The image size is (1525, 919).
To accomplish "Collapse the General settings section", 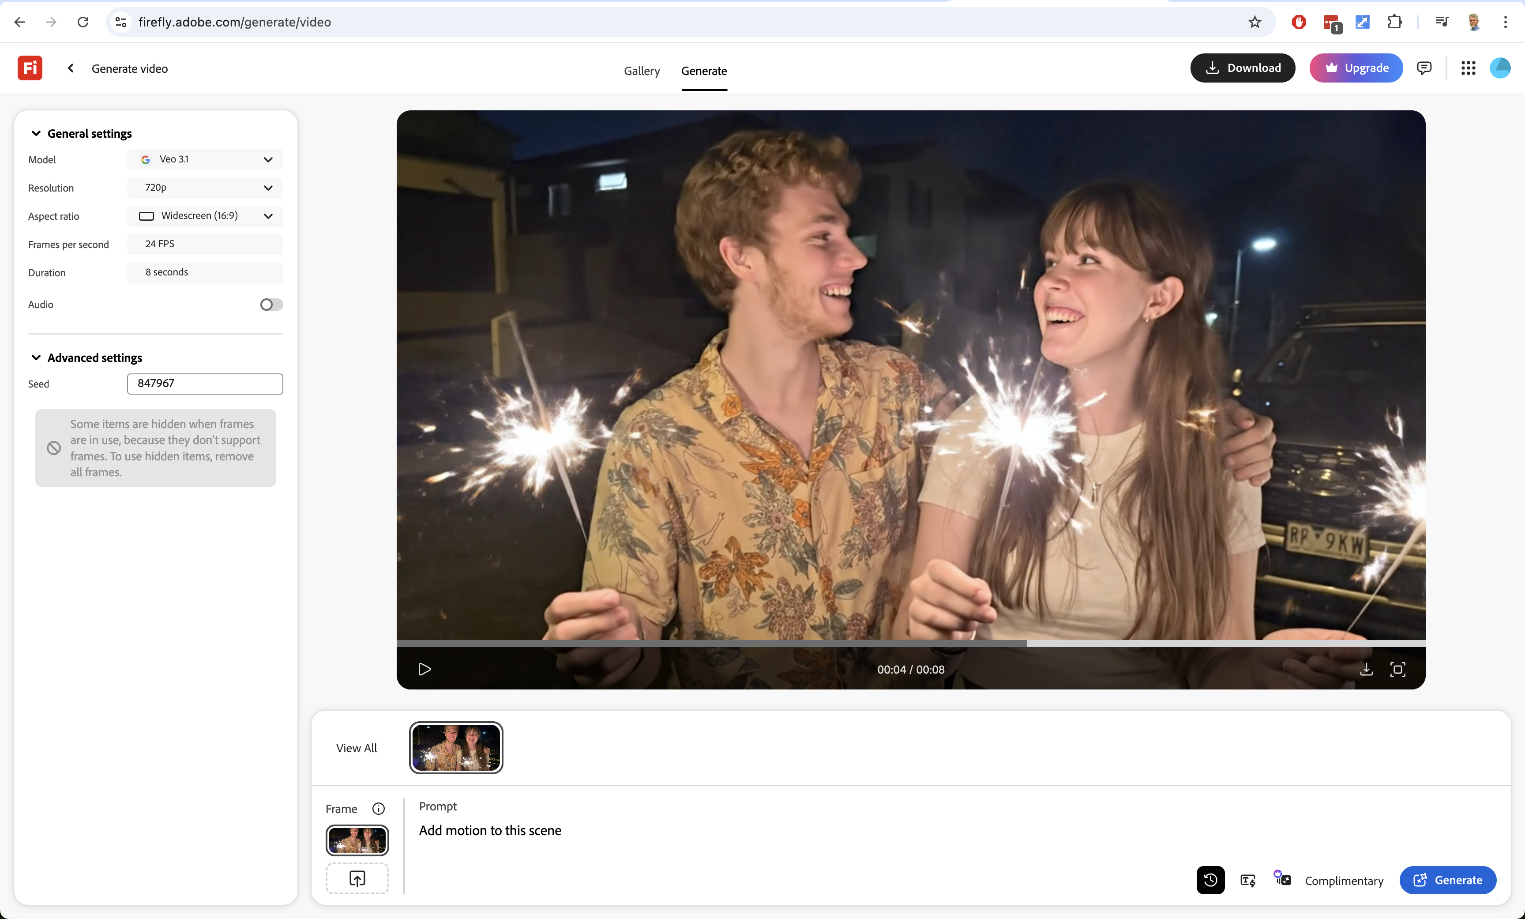I will click(x=36, y=134).
